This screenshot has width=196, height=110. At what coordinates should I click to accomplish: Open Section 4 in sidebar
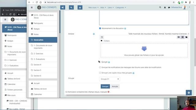43,64
